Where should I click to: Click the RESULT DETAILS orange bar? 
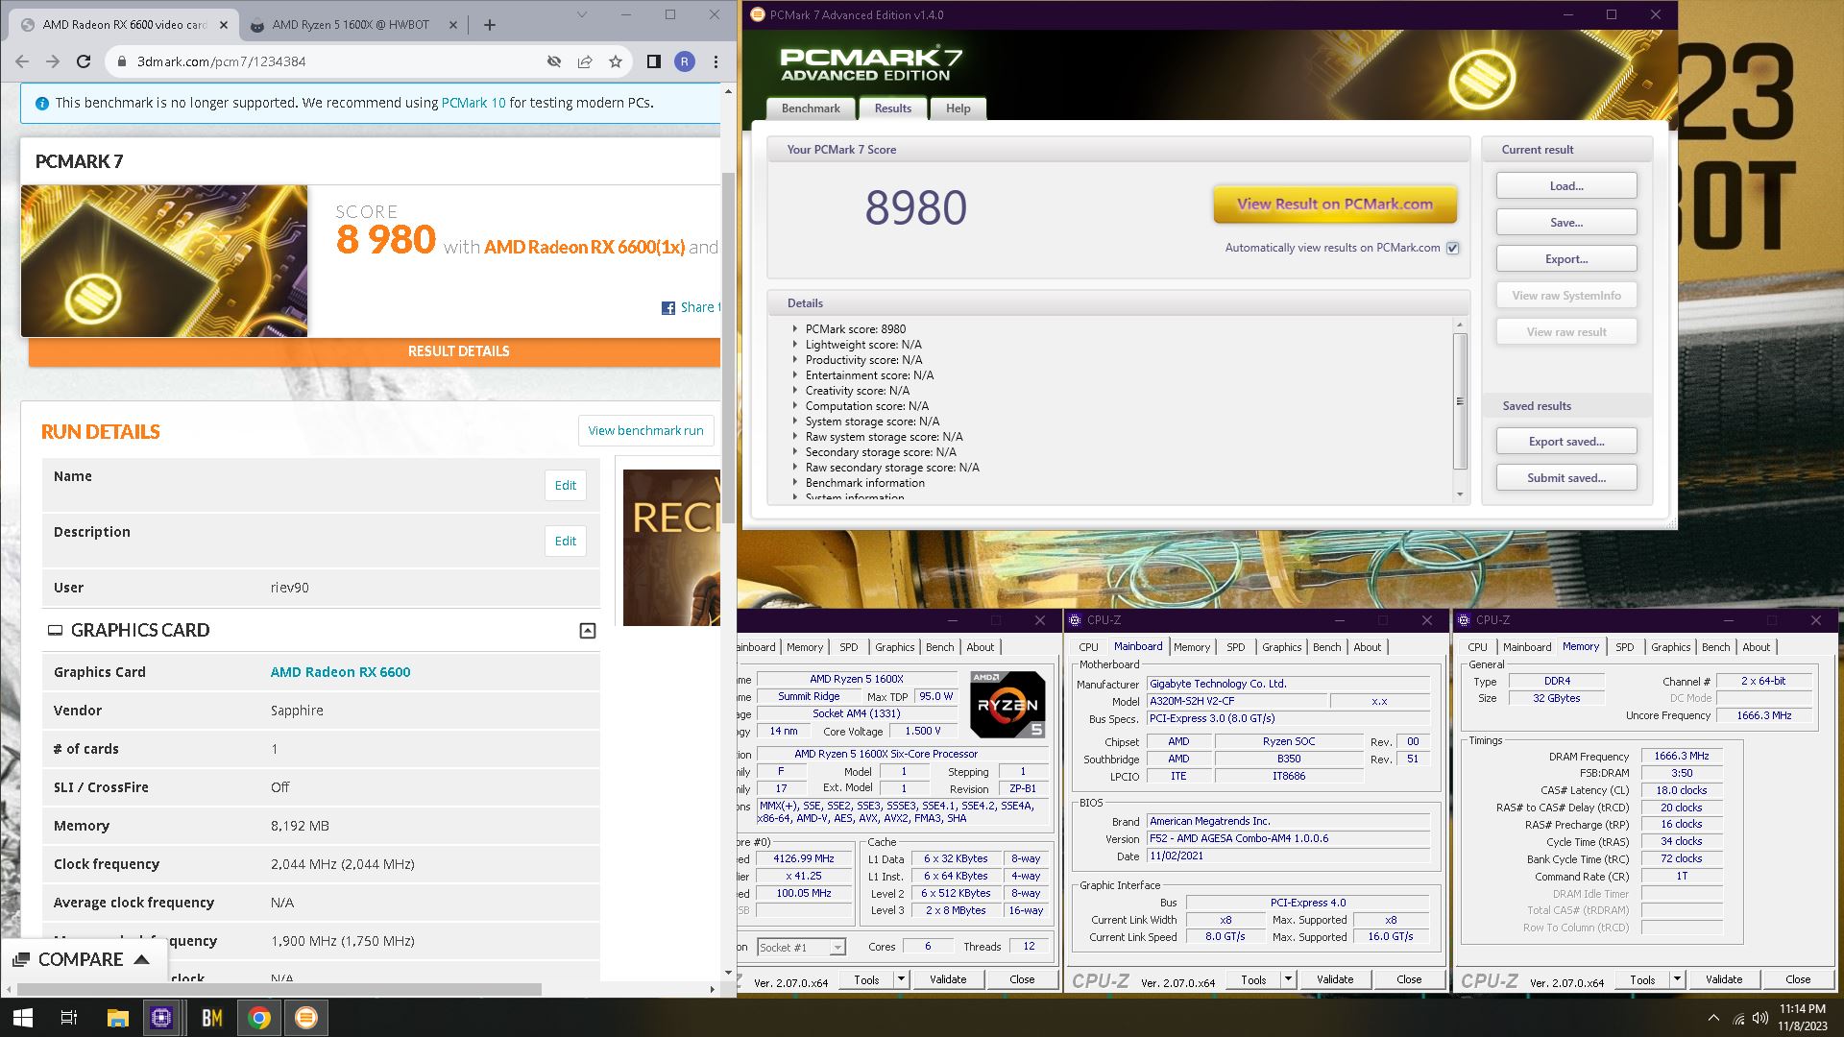(x=375, y=351)
